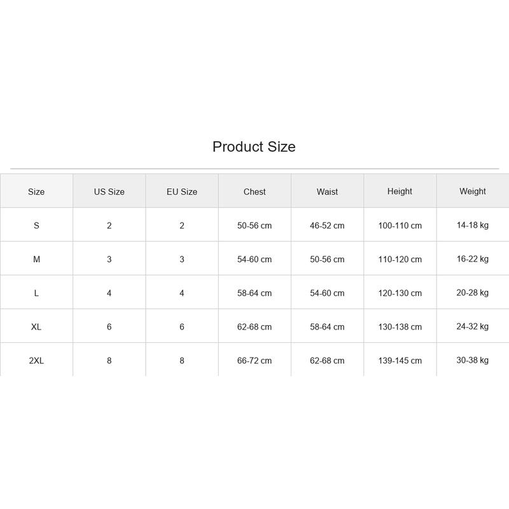Select the XL size row label
Viewport: 509px width, 509px height.
(x=36, y=326)
